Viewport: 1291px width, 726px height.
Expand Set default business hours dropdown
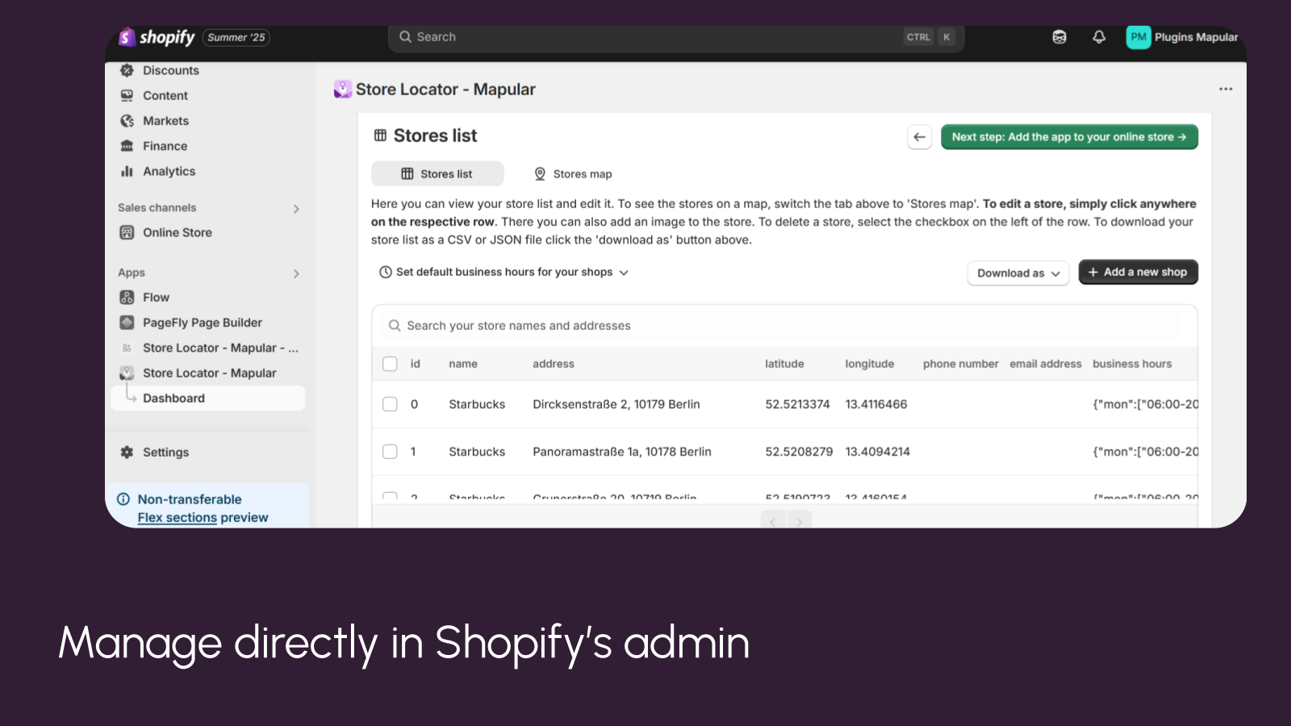pos(504,273)
